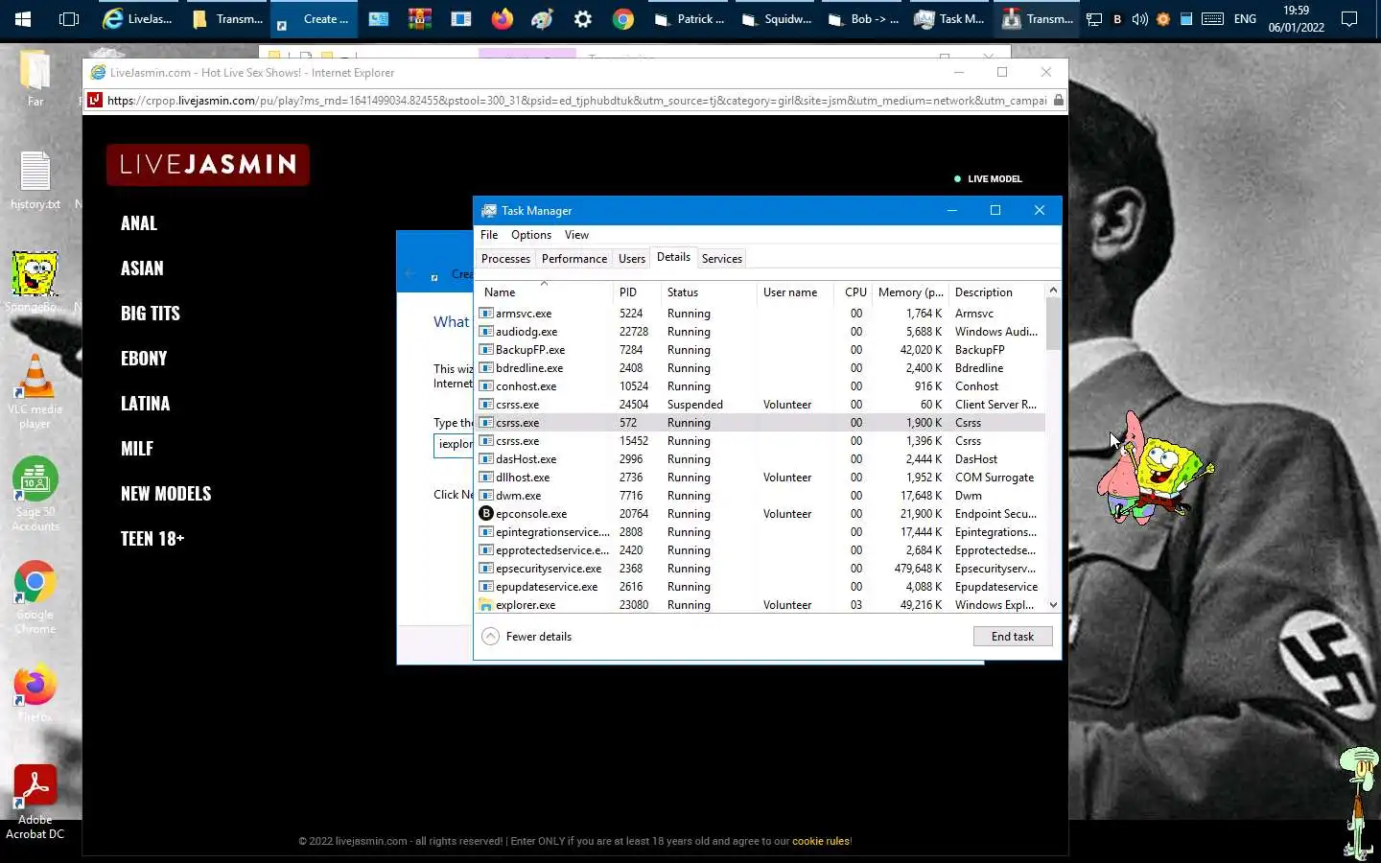Image resolution: width=1381 pixels, height=863 pixels.
Task: Click the volume icon in system tray
Action: pos(1139,18)
